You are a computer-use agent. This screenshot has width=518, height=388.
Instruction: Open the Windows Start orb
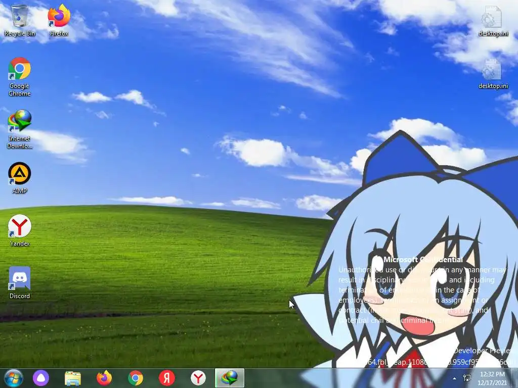click(x=13, y=378)
